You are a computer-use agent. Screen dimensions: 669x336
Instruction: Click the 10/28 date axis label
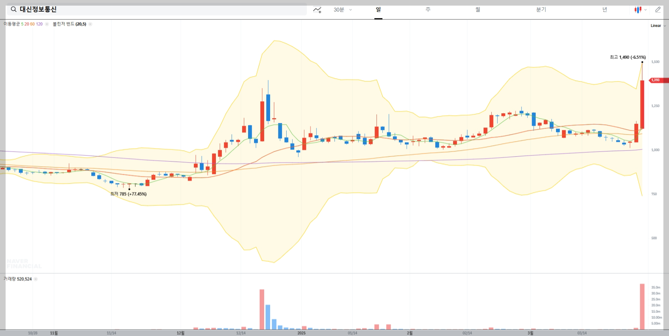pyautogui.click(x=33, y=333)
